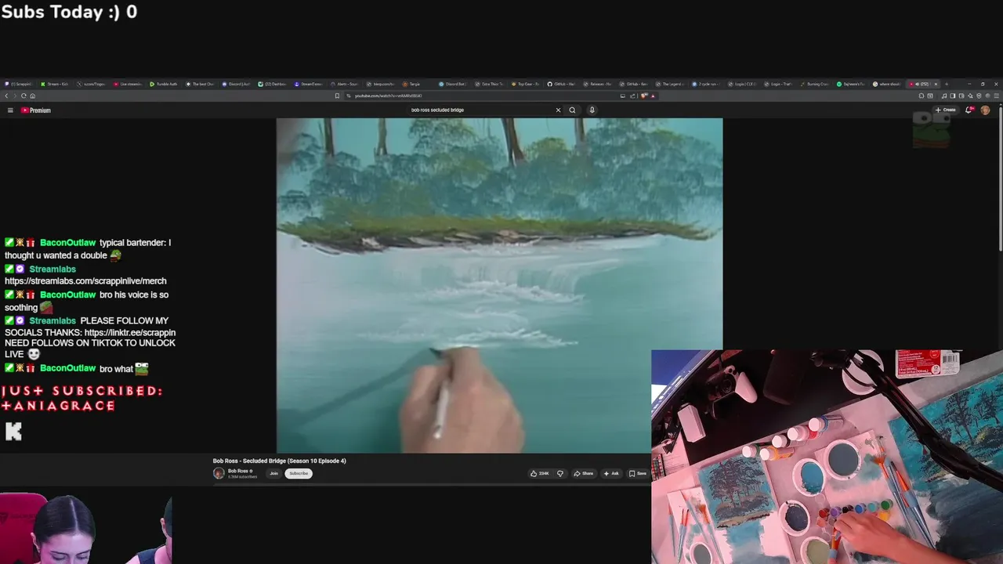Open the Bob Ross channel avatar
Viewport: 1003px width, 564px height.
point(219,473)
